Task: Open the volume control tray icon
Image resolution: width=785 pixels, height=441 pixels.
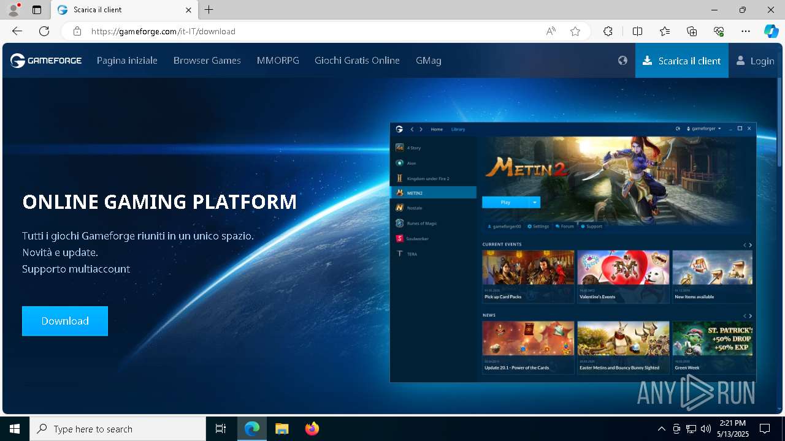Action: coord(705,429)
